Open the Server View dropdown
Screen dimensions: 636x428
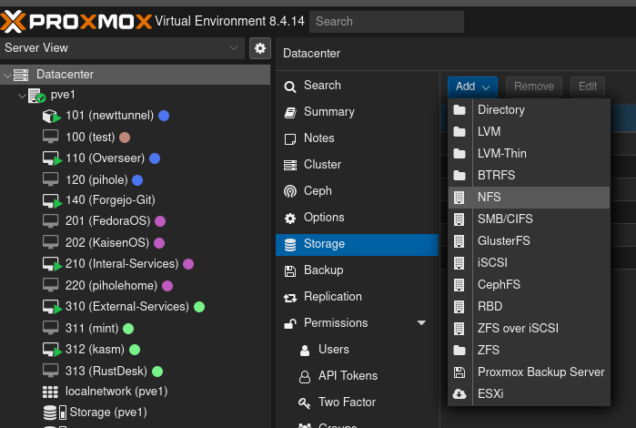(123, 48)
